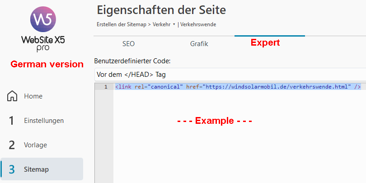Switch to the Grafik tab
The height and width of the screenshot is (183, 366).
(199, 44)
